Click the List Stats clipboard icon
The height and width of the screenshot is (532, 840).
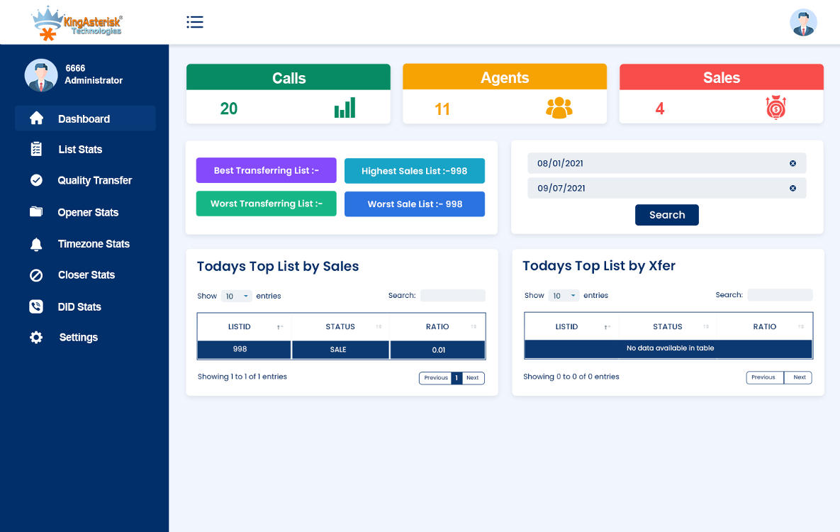point(36,149)
